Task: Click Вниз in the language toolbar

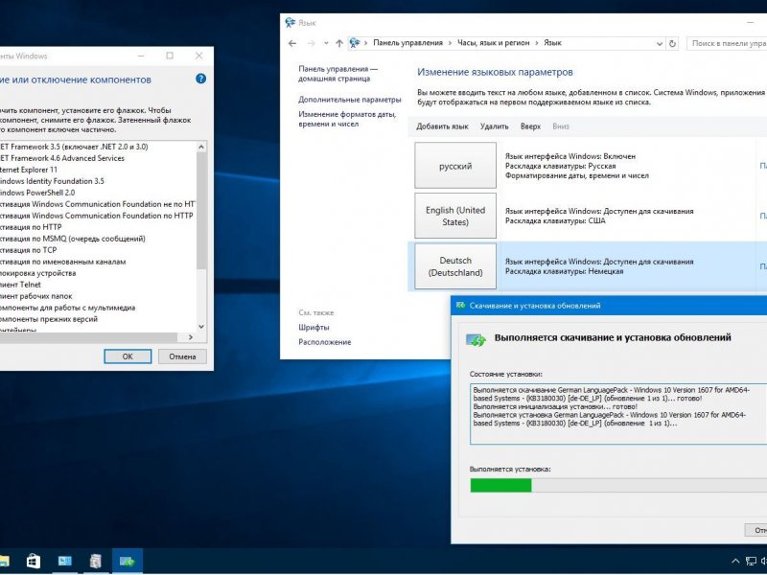Action: pyautogui.click(x=561, y=126)
